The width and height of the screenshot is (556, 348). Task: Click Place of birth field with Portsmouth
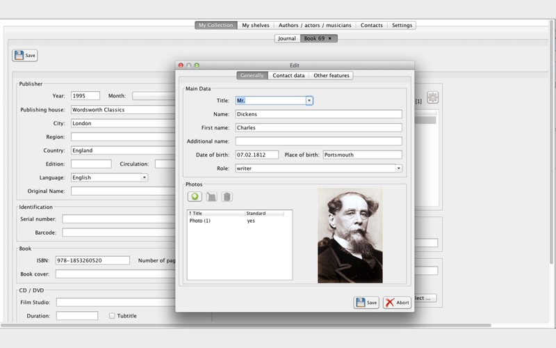pyautogui.click(x=362, y=155)
